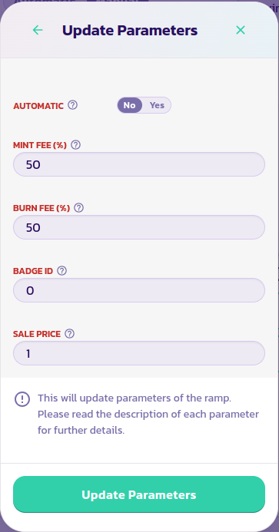Screen dimensions: 279x532
Task: Select No on the Automatic toggle
Action: point(129,105)
